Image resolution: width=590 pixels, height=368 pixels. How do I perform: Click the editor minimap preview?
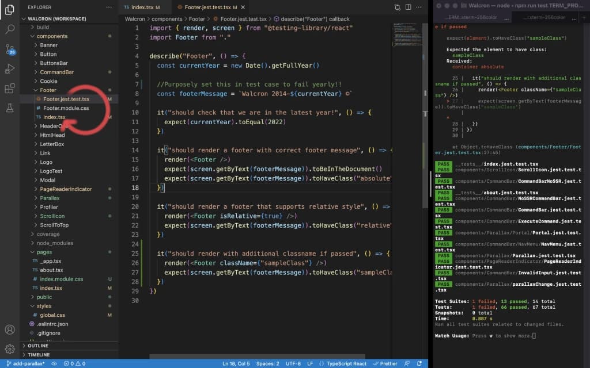tap(407, 34)
